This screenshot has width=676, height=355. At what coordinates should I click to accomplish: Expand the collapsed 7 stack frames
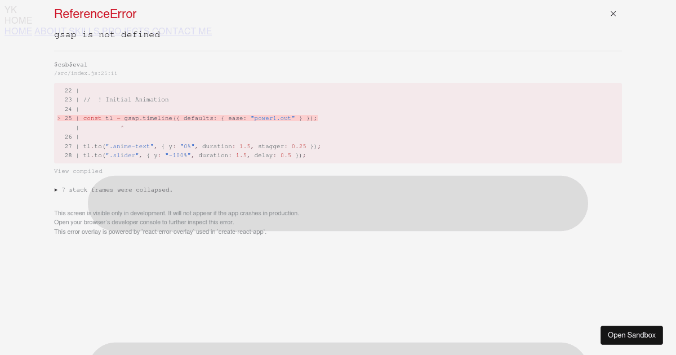click(x=116, y=190)
